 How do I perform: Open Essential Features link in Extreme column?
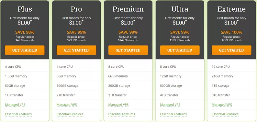[225, 114]
